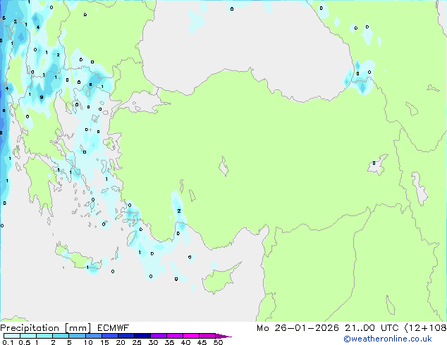This screenshot has height=345, width=447.
Task: Click the "0.5" legend scale label
Action: (x=25, y=342)
